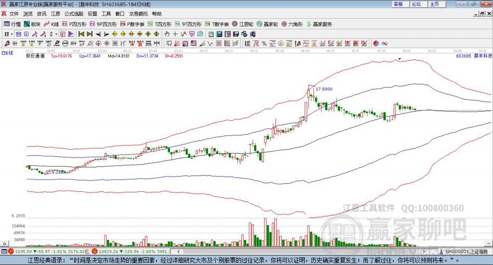Click the blue infinity symbol icon

[385, 43]
